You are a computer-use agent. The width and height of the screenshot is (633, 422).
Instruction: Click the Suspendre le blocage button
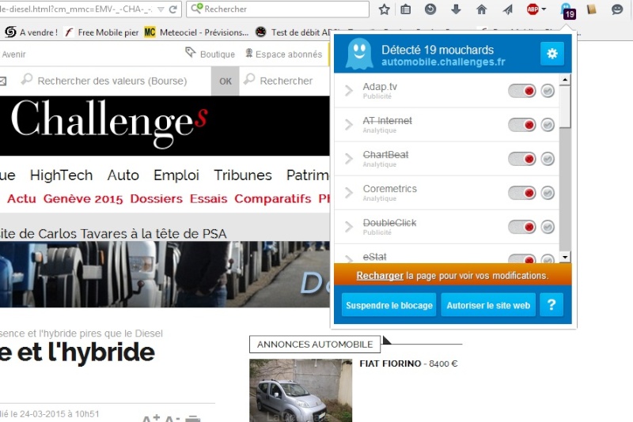click(389, 305)
